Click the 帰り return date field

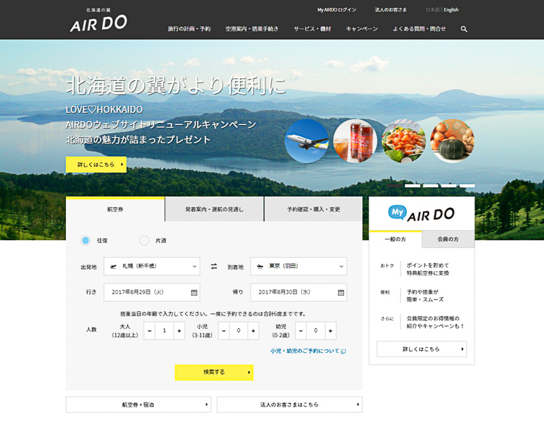pyautogui.click(x=299, y=292)
